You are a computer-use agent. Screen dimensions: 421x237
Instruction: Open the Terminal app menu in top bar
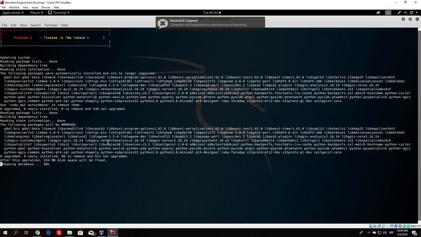point(59,13)
